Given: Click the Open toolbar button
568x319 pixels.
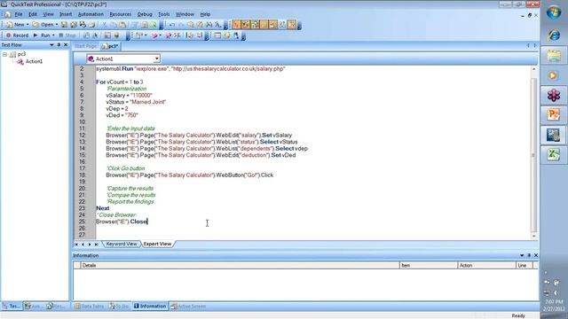Looking at the screenshot, I should pos(43,25).
